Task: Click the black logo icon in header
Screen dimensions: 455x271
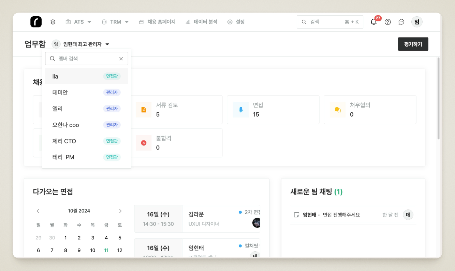Action: point(36,22)
